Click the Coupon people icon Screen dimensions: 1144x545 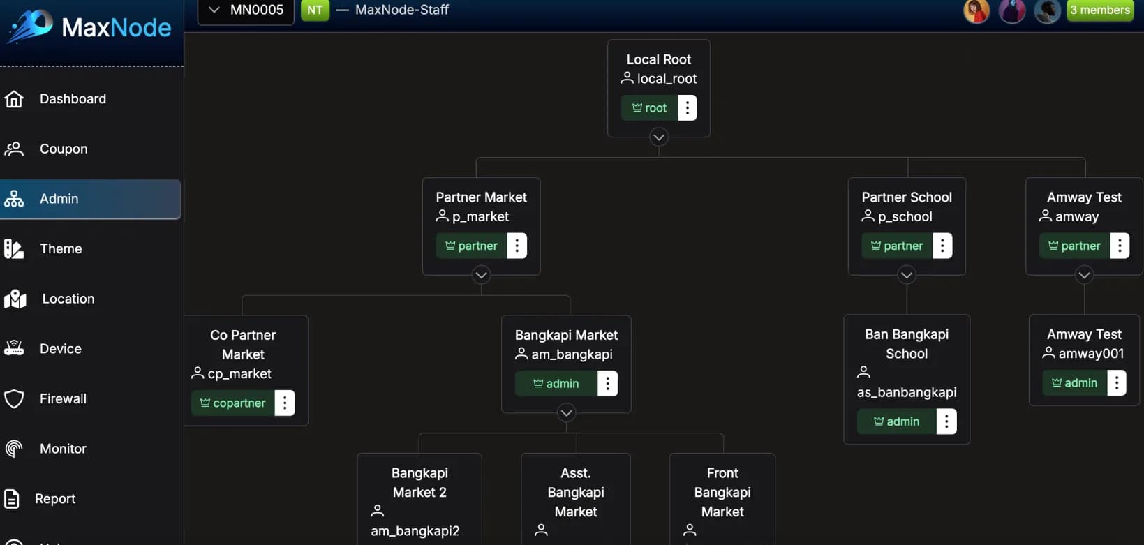pos(14,149)
